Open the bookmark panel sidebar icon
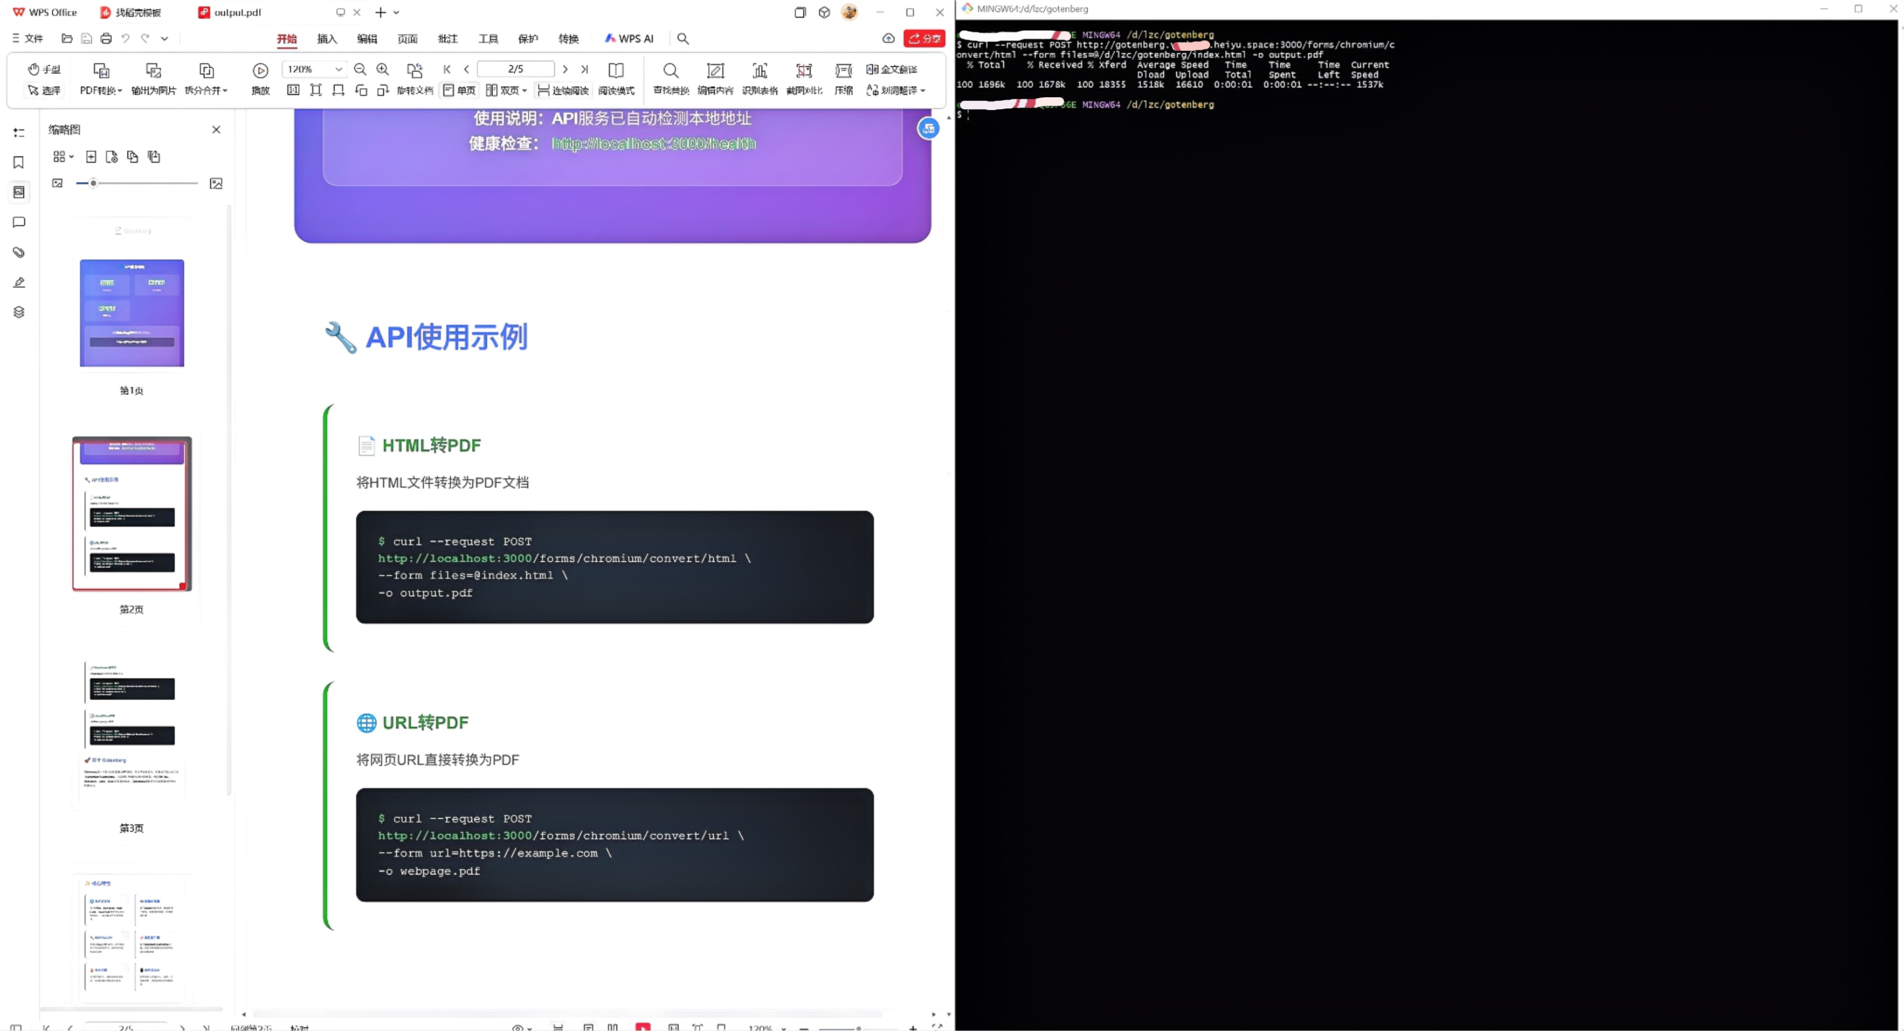Viewport: 1904px width, 1031px height. tap(19, 163)
